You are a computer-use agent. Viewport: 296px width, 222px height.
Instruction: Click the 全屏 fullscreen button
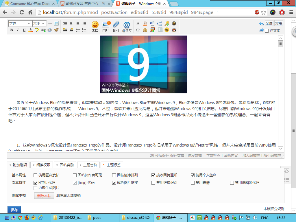click(269, 23)
